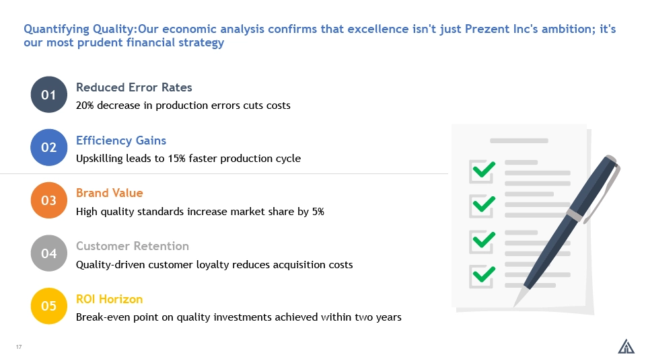Screen dimensions: 646x363
Task: Click the yellow 05 circle badge
Action: [48, 306]
